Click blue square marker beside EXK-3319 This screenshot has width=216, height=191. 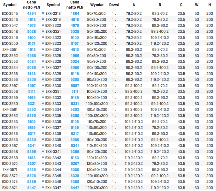(43, 19)
